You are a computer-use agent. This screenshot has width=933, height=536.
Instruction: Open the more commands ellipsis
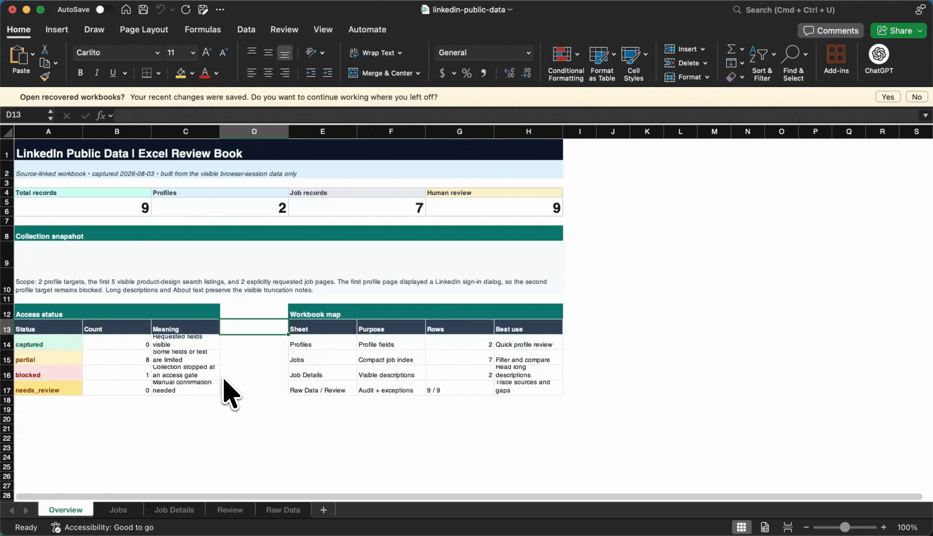point(220,9)
